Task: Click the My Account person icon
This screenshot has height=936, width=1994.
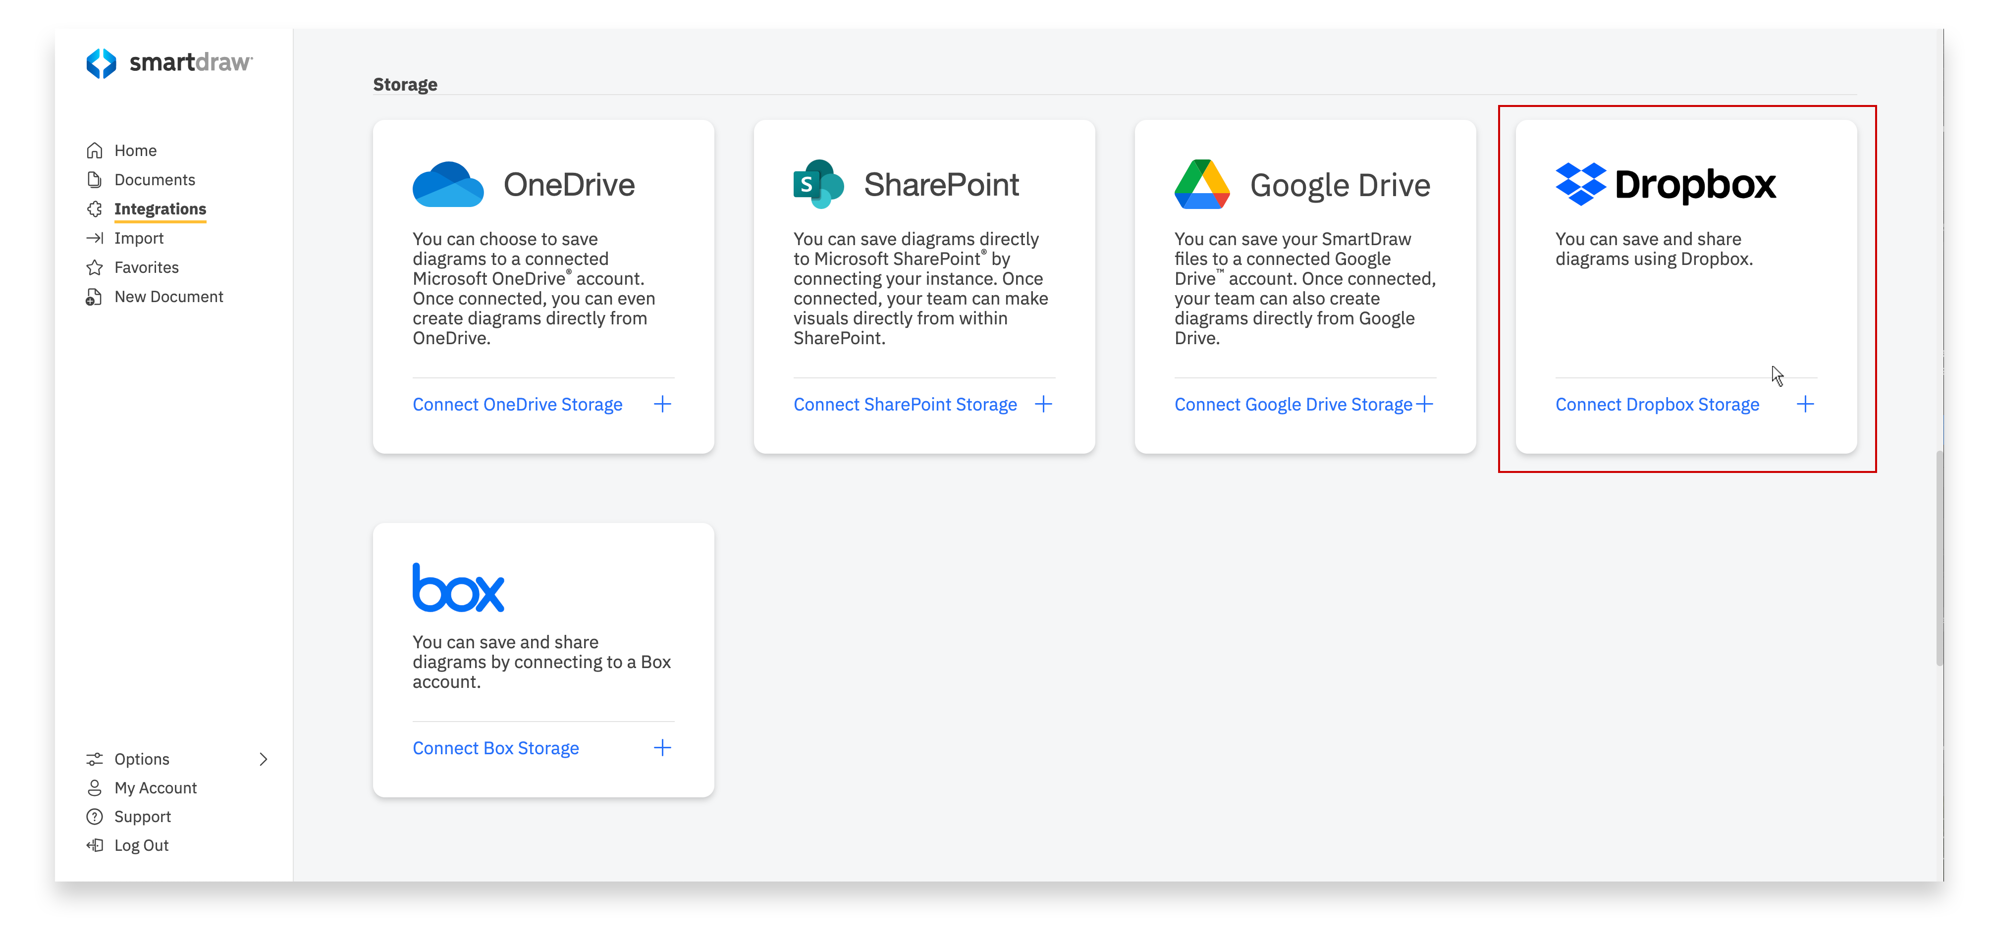Action: point(95,787)
